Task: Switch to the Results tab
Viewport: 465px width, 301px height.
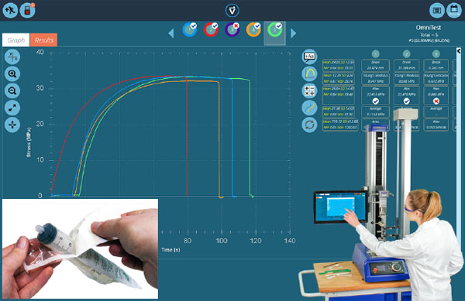Action: (43, 40)
